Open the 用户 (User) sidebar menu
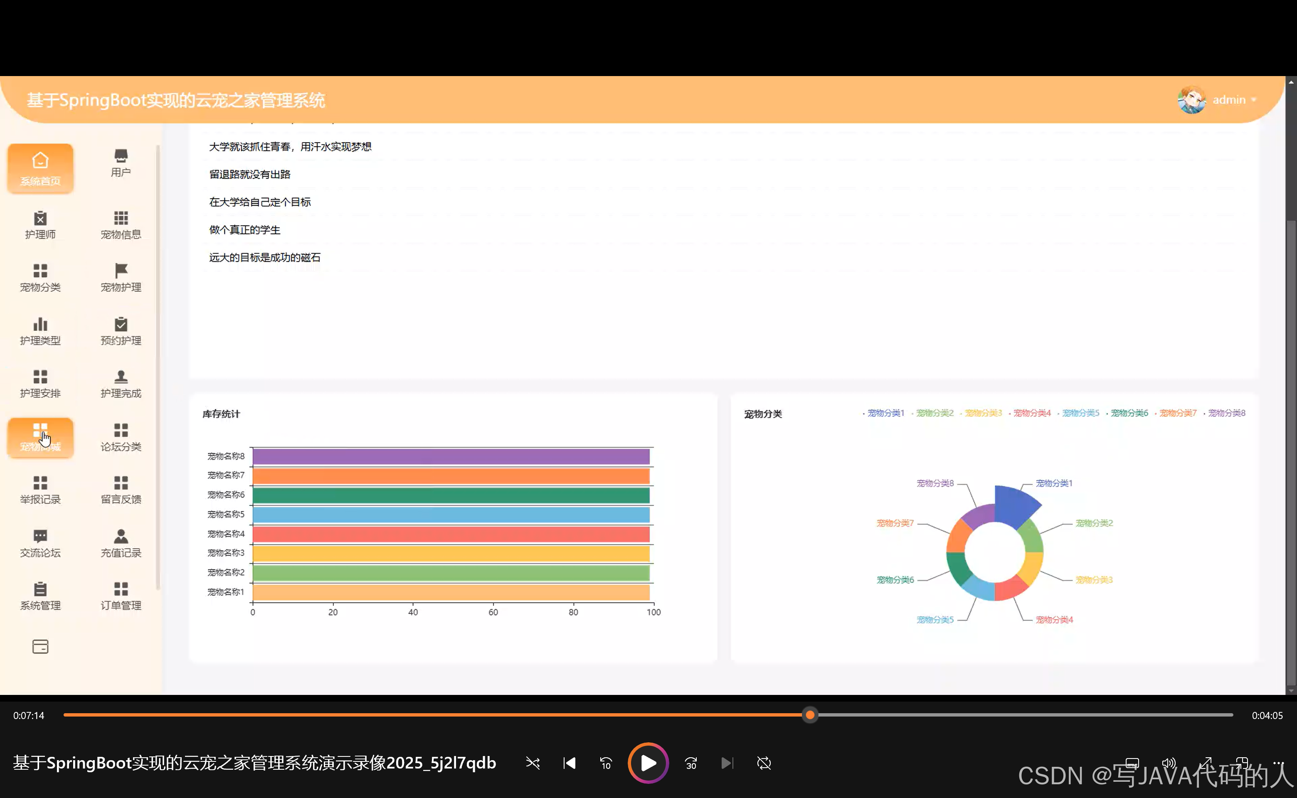The width and height of the screenshot is (1297, 798). [121, 163]
